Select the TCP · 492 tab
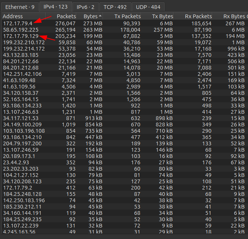 [115, 7]
